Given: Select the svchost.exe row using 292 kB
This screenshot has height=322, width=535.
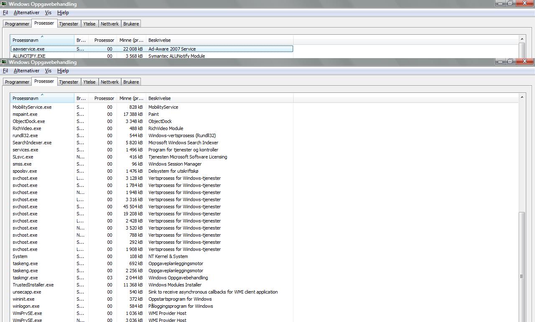Looking at the screenshot, I should point(152,242).
